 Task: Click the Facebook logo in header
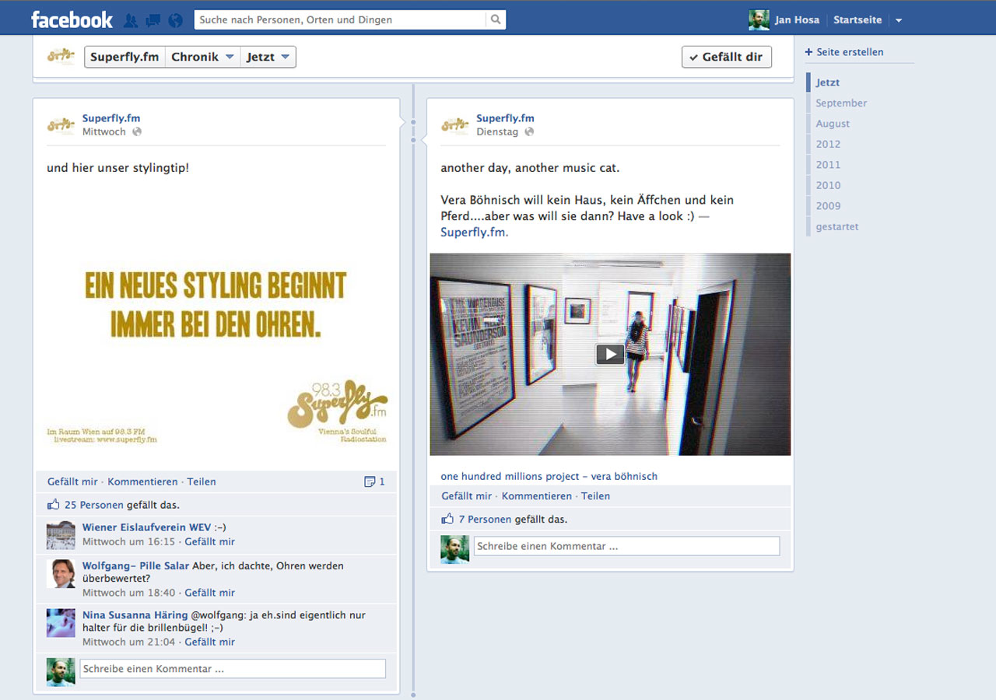tap(72, 19)
